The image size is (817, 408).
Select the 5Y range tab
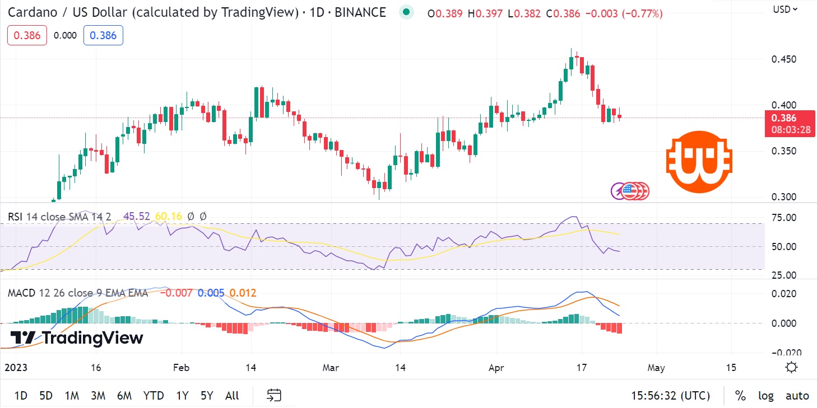(x=207, y=396)
